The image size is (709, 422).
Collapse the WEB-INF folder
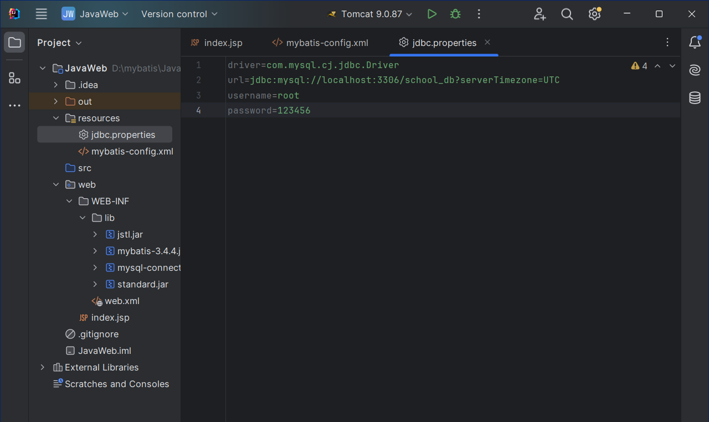coord(69,201)
